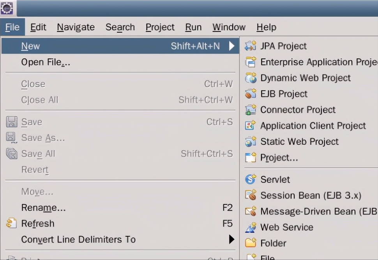Choose Close All from File menu
The height and width of the screenshot is (260, 378).
120,100
